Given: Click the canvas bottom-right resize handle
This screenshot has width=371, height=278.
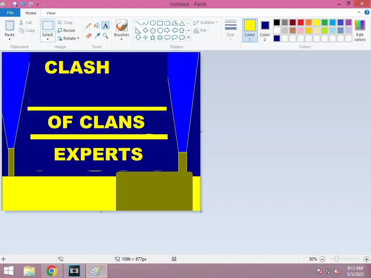Looking at the screenshot, I should [x=201, y=211].
